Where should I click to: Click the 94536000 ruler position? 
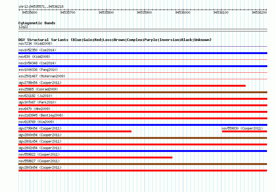[x=183, y=12]
